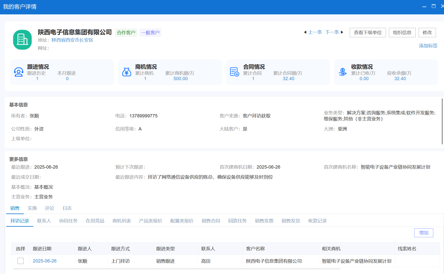Open the 2025-06-26 follow-up date link
Image resolution: width=444 pixels, height=274 pixels.
coord(44,261)
